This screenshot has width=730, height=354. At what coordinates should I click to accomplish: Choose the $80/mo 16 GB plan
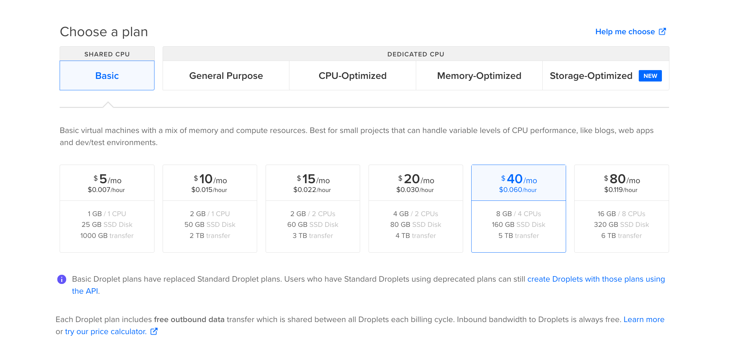(x=621, y=209)
